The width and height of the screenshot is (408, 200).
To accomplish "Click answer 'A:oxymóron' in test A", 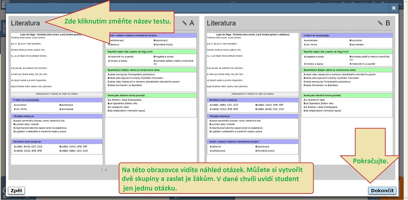I will coord(20,105).
